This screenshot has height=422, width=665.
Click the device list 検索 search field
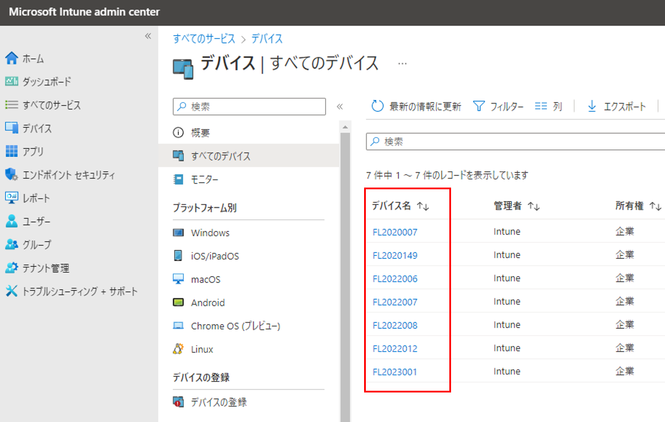tap(515, 141)
